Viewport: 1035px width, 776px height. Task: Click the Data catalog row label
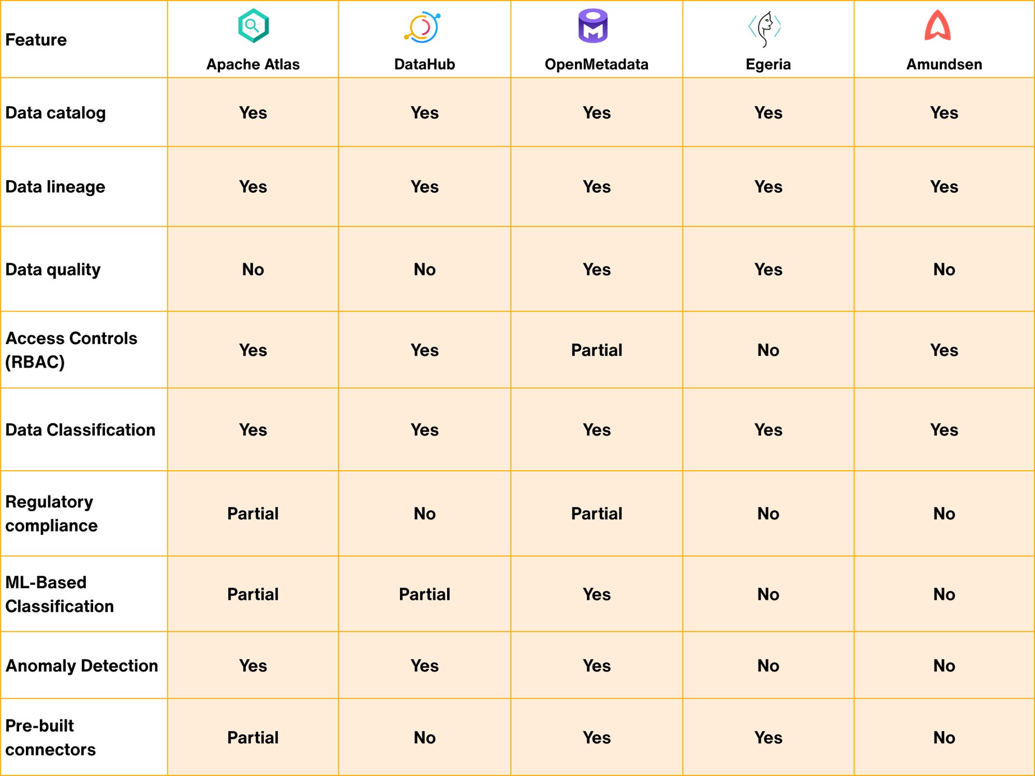click(x=56, y=113)
